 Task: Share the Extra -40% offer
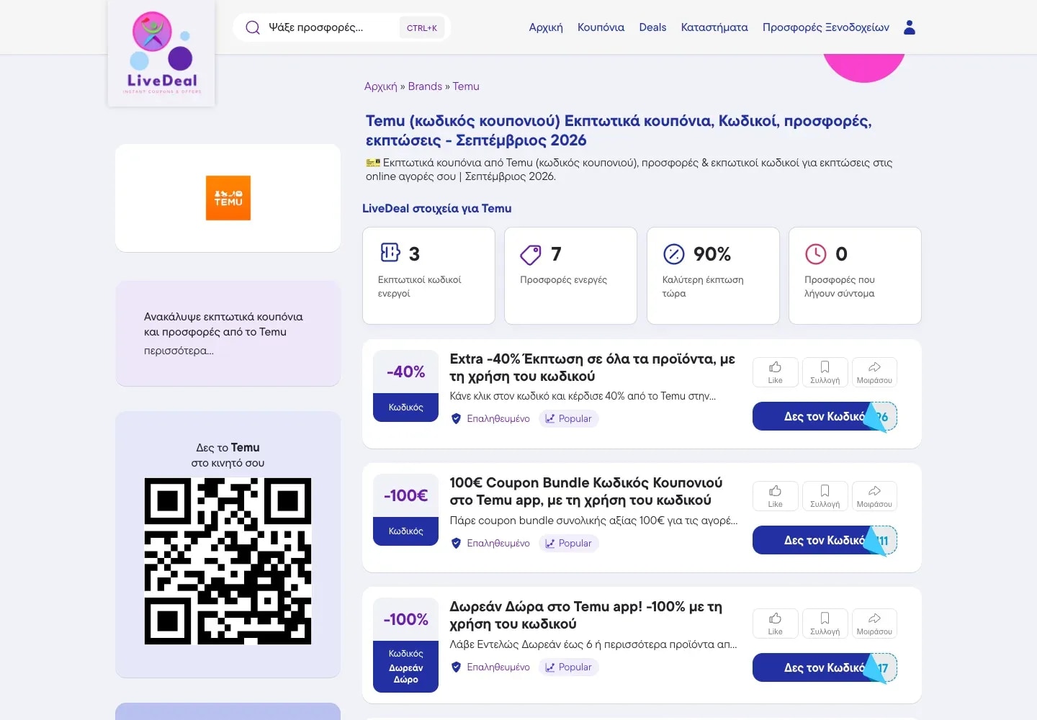coord(874,372)
